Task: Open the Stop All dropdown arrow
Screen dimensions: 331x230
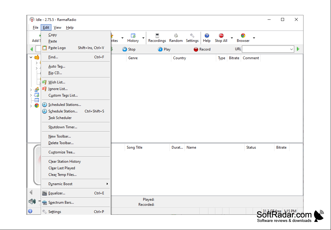Action: click(232, 38)
